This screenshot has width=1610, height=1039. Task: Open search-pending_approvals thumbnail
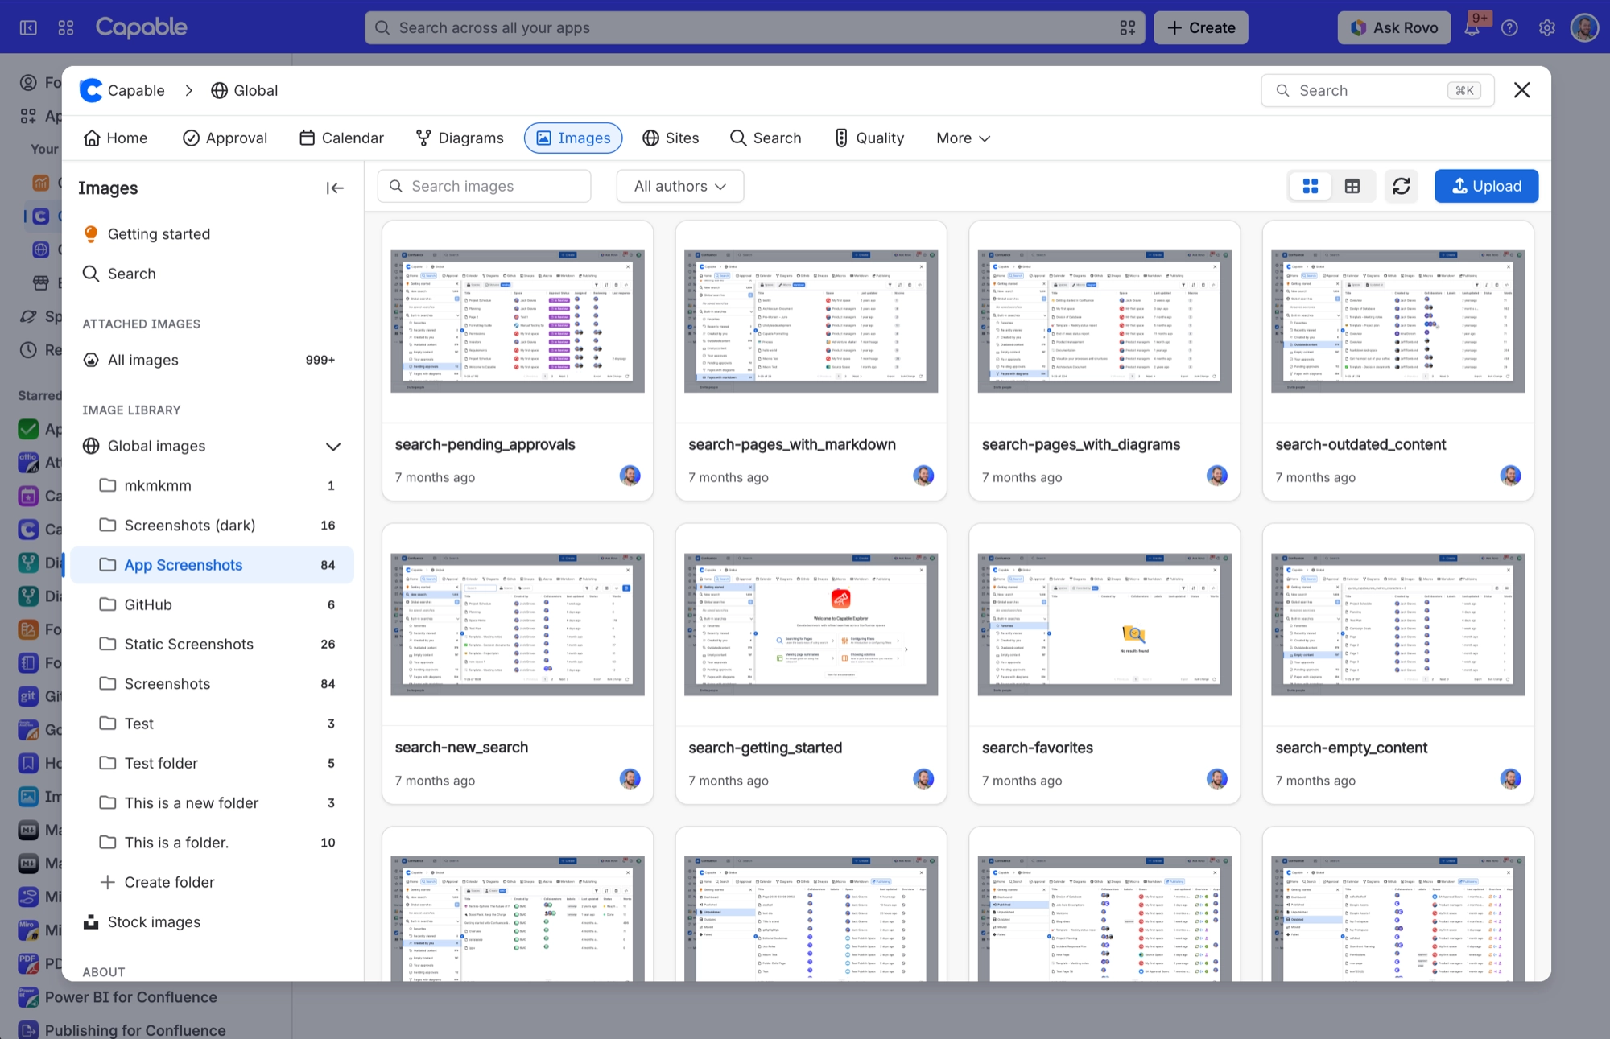tap(518, 322)
